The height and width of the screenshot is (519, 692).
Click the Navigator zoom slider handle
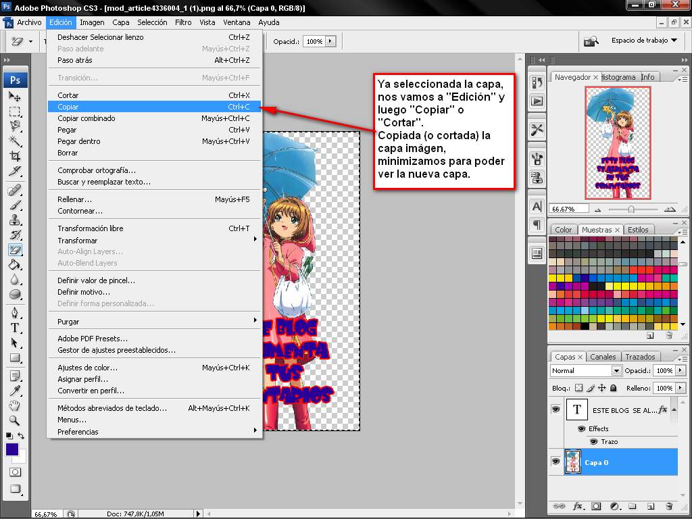point(631,209)
